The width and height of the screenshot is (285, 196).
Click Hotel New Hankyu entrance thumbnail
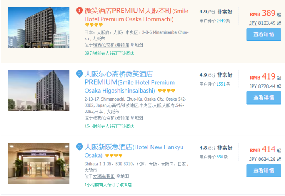[38, 164]
